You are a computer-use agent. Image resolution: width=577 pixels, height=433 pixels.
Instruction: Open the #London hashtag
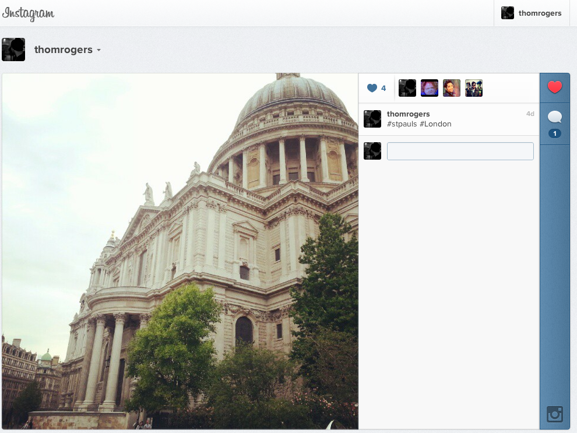point(435,124)
